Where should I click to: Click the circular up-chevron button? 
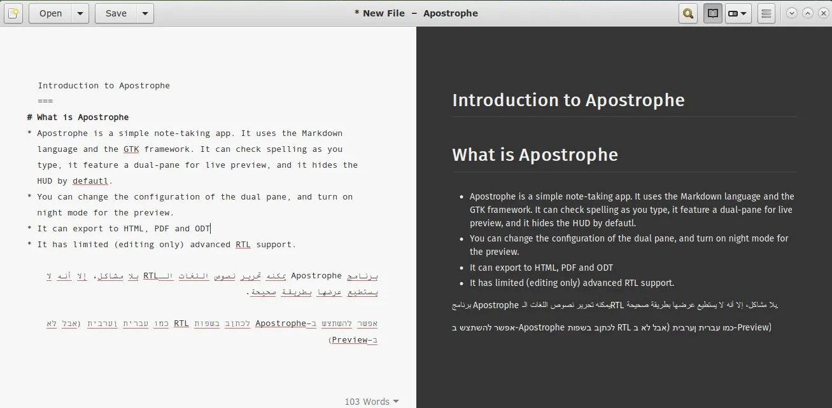tap(807, 13)
